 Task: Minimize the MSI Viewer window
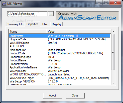tap(99, 3)
